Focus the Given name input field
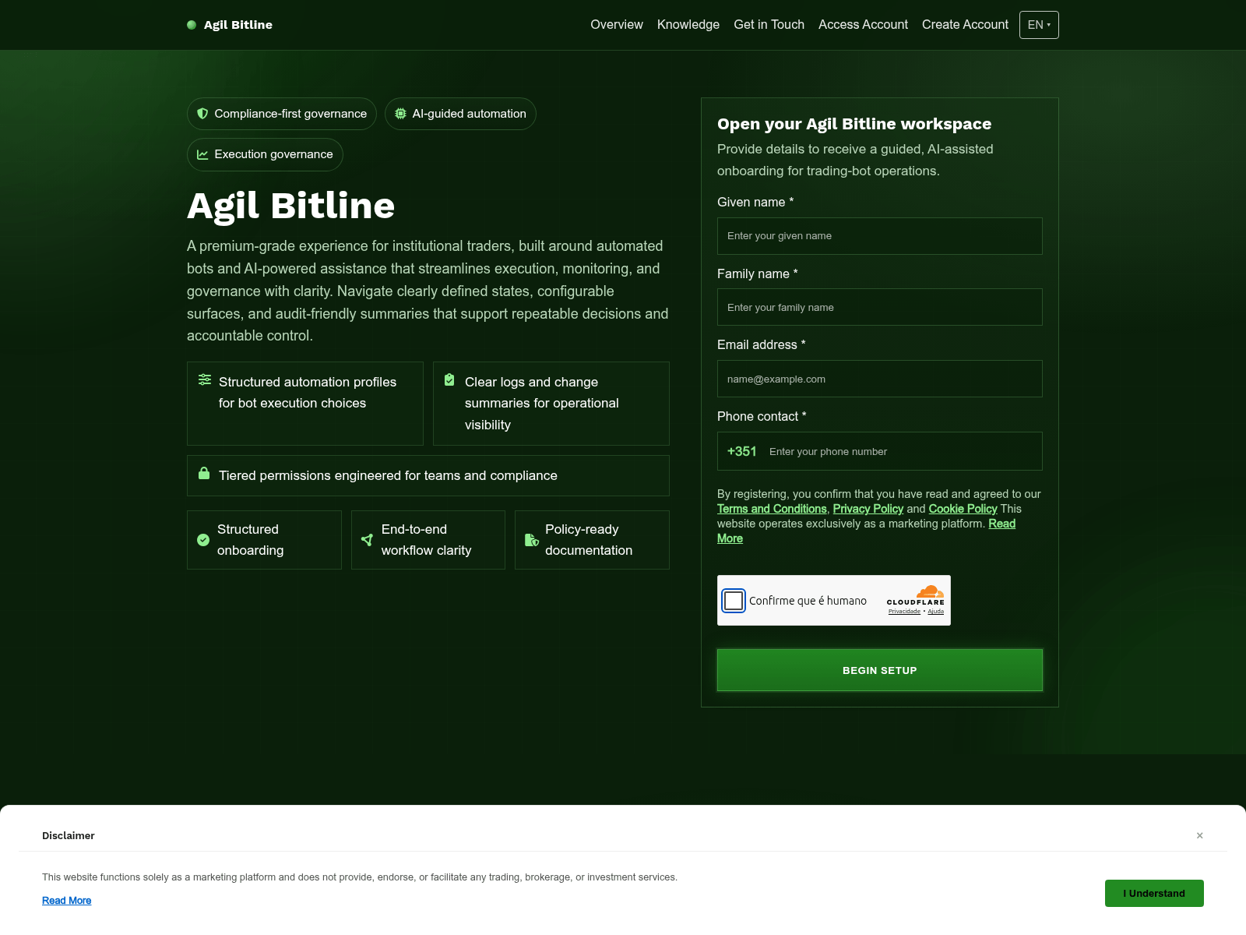Image resolution: width=1246 pixels, height=935 pixels. coord(880,236)
